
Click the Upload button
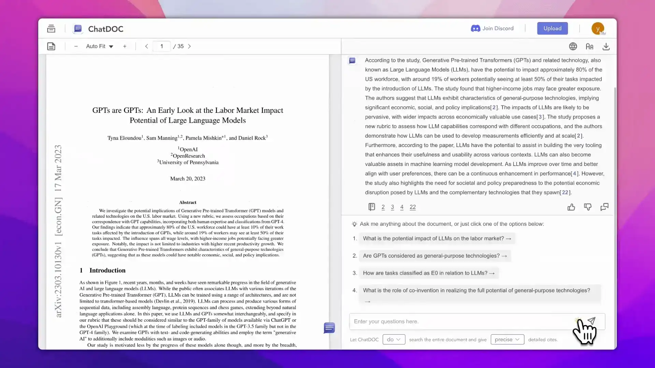[x=552, y=28]
